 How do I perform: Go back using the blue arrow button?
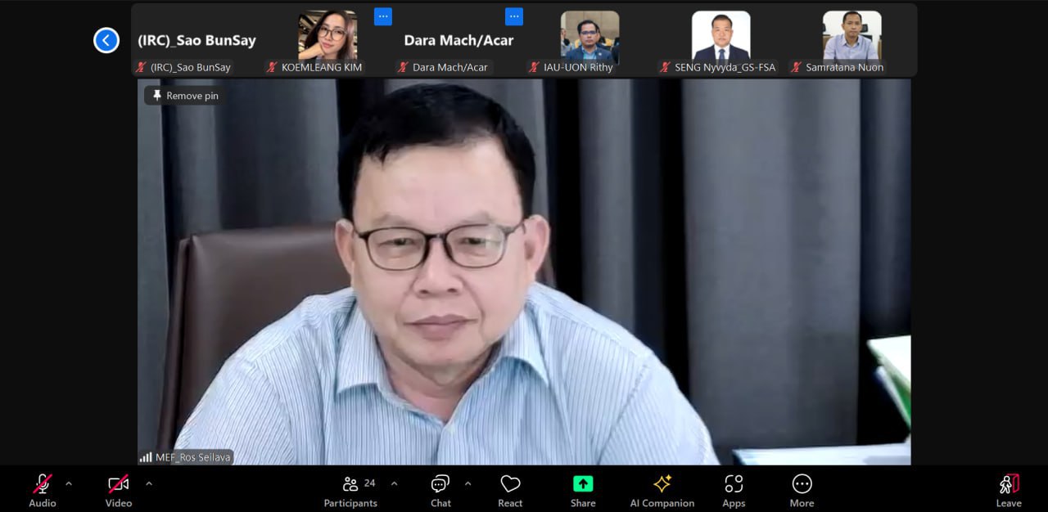[106, 40]
